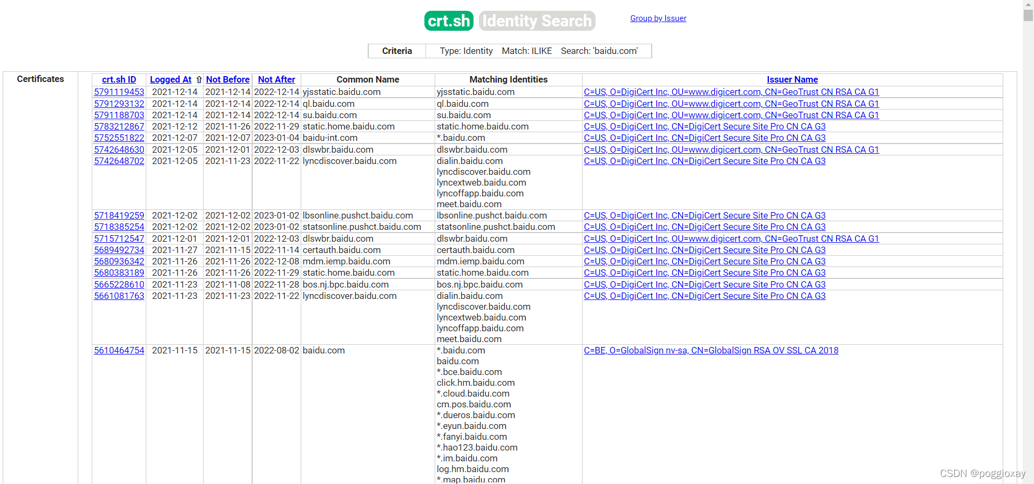
Task: Sort by the Logged At column header
Action: click(x=171, y=79)
